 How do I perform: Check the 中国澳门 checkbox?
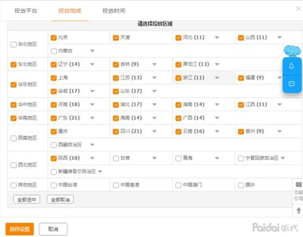[179, 185]
